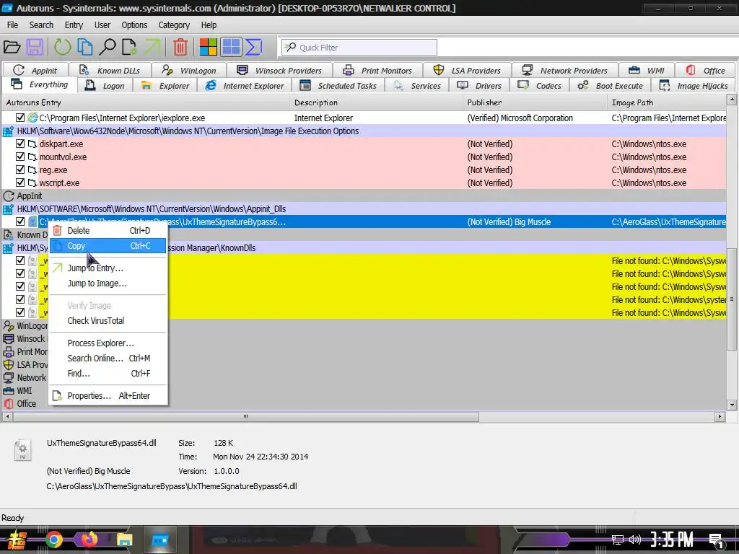Click the horizontal scrollbar right arrow
Screen dimensions: 739x554
pos(720,416)
